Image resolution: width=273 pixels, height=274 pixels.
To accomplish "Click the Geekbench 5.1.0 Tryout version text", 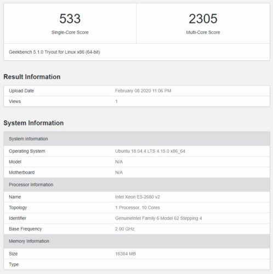I will tap(54, 52).
